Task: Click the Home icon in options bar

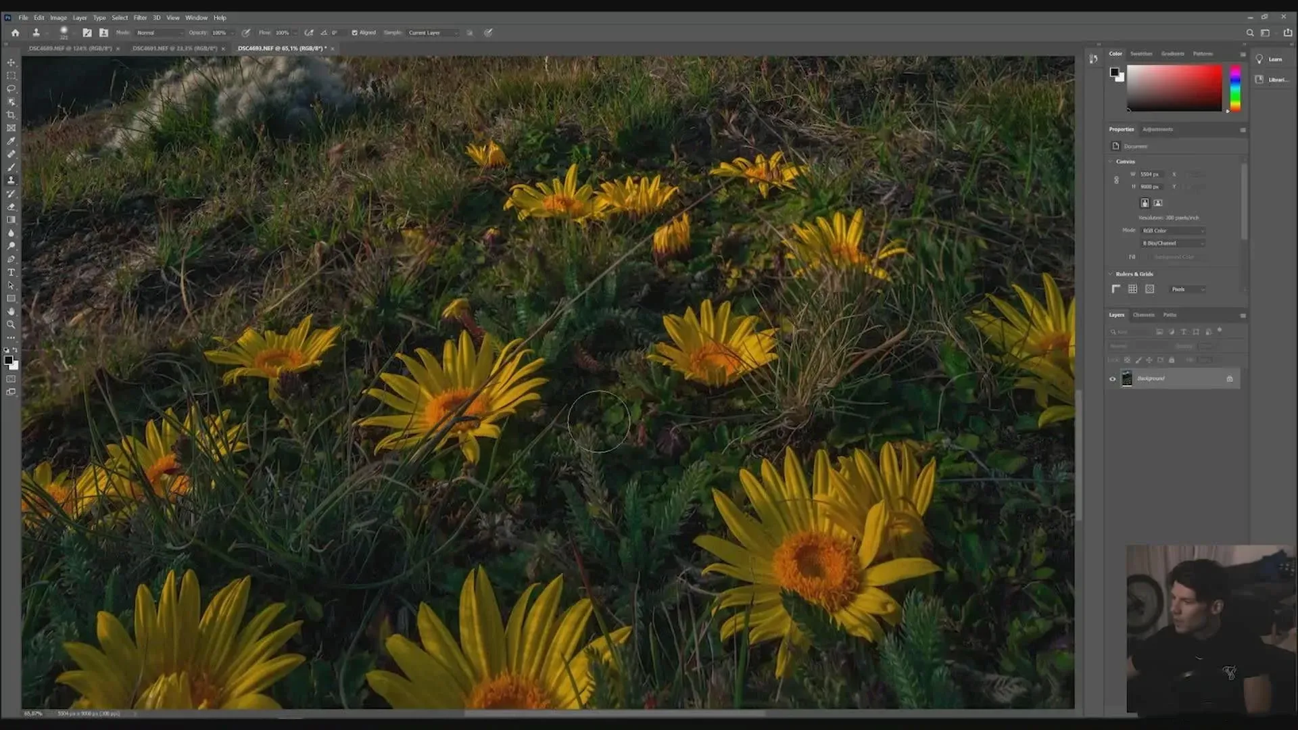Action: coord(15,32)
